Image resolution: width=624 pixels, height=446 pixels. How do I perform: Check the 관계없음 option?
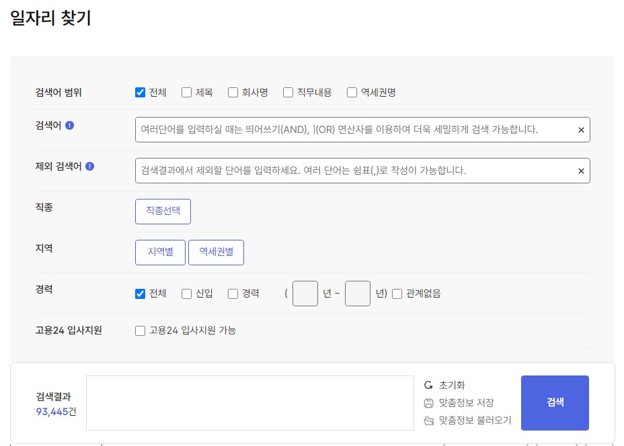[397, 294]
